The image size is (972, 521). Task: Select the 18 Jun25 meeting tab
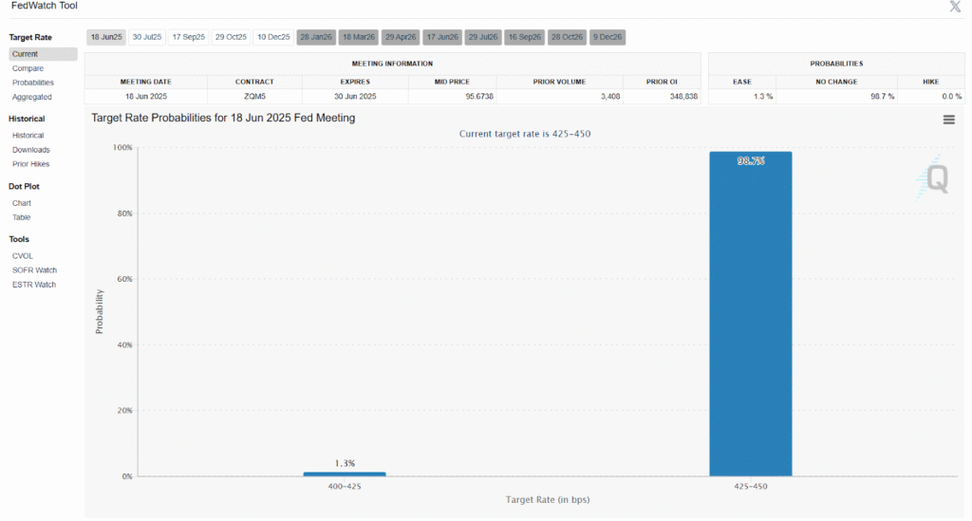click(106, 37)
